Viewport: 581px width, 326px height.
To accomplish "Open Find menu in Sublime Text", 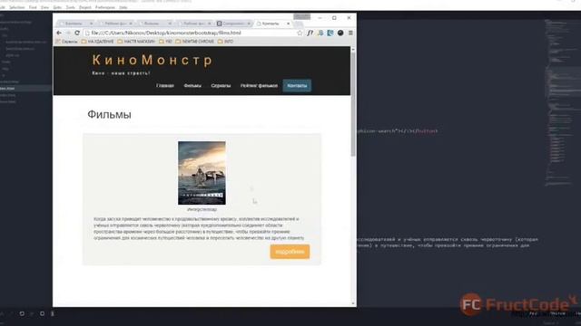I will click(x=33, y=7).
